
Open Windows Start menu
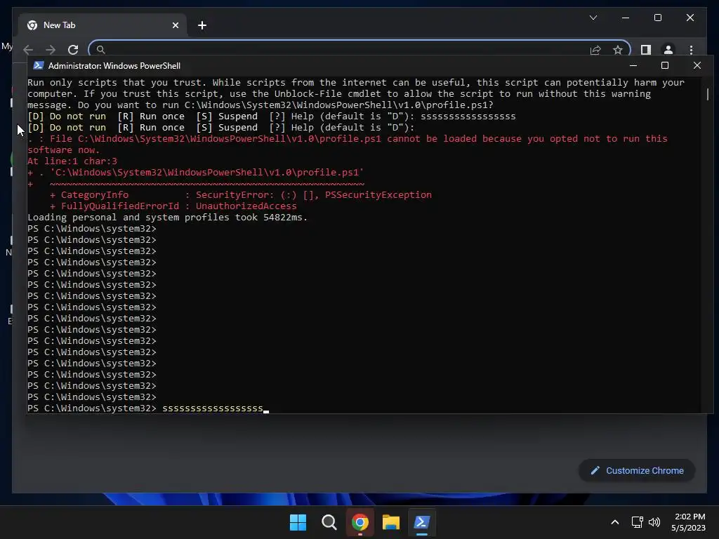[298, 522]
